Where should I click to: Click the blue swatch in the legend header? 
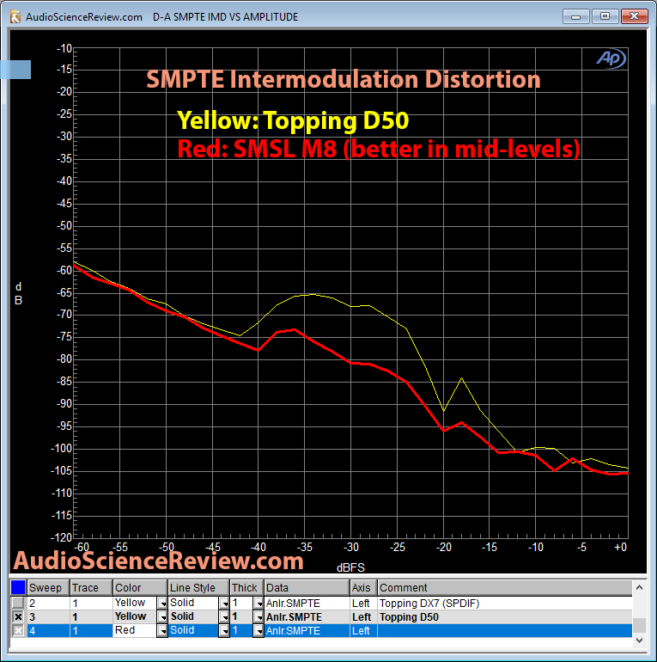click(18, 588)
